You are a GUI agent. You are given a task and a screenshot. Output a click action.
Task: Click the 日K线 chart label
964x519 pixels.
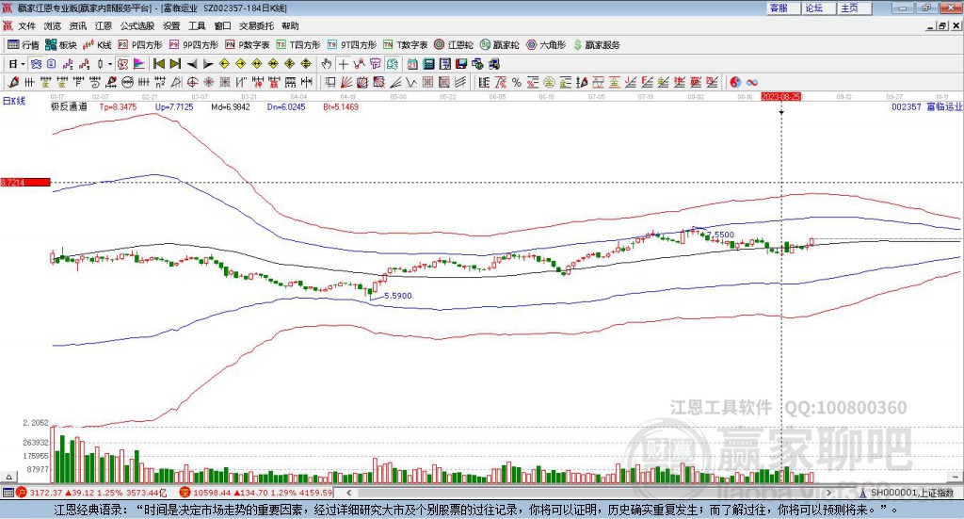13,101
